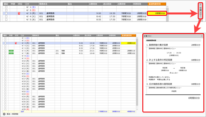Click the 申請条件を満たしていません message
The image size is (206, 117).
tap(159, 77)
